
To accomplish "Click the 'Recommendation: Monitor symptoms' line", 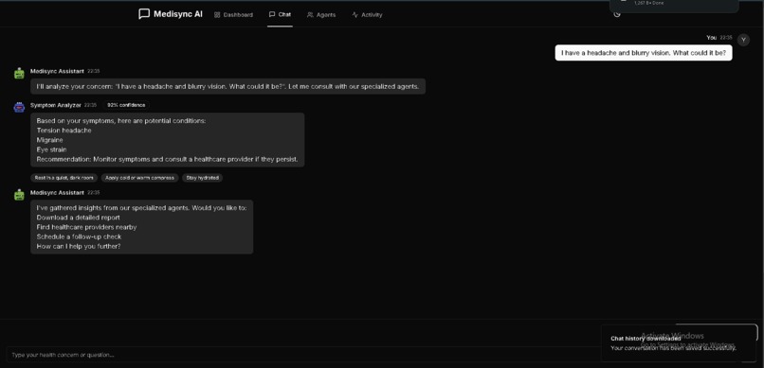I will [167, 160].
